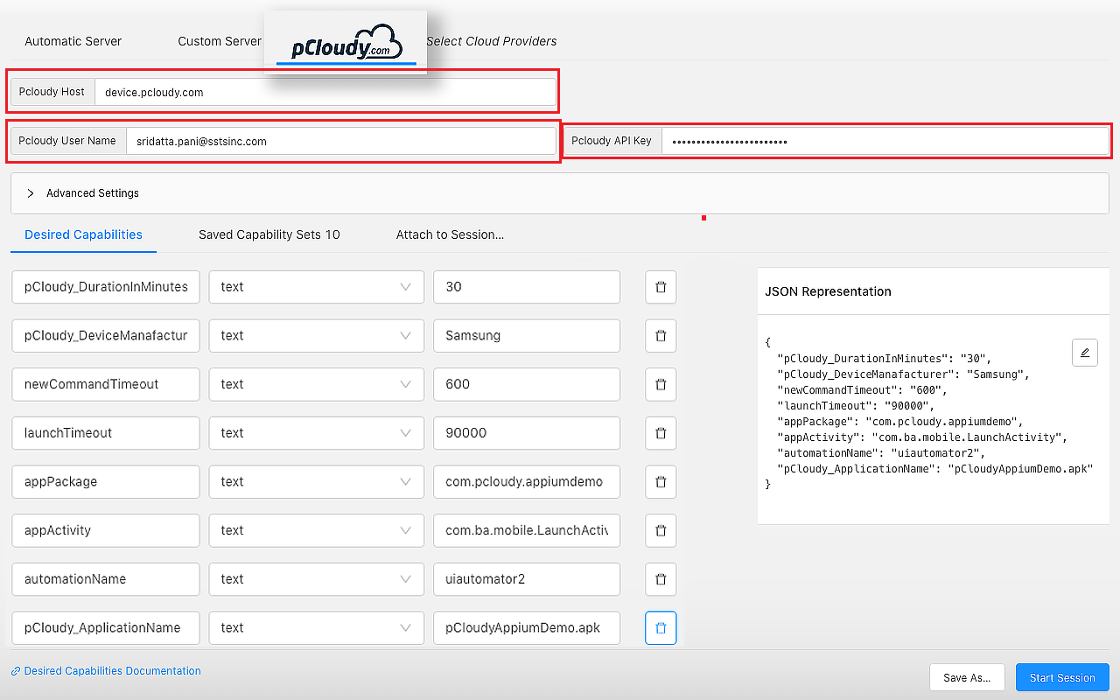Image resolution: width=1120 pixels, height=700 pixels.
Task: Click the uiautomator2 value field
Action: tap(527, 579)
